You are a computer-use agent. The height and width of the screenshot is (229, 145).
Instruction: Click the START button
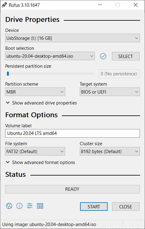click(94, 207)
